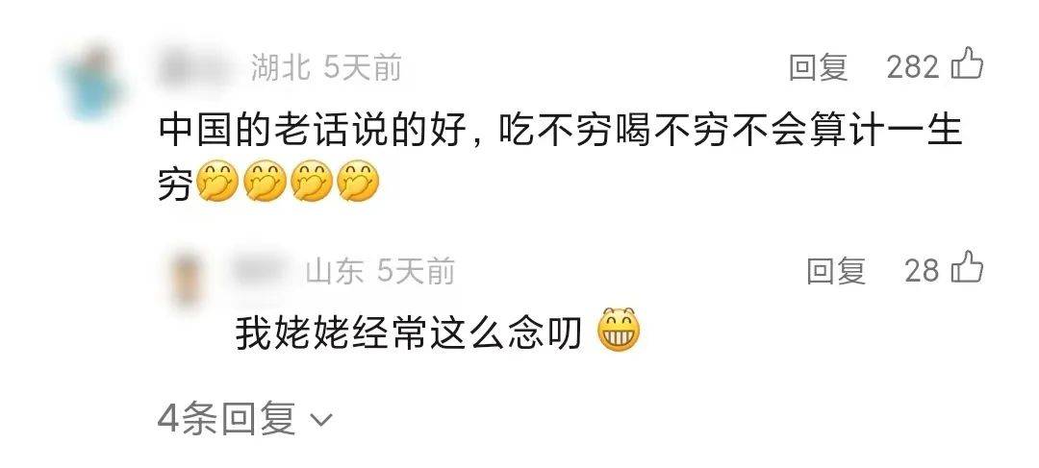Select the reply text 我姥姥经常这么念叨
This screenshot has width=1039, height=468.
pyautogui.click(x=409, y=333)
